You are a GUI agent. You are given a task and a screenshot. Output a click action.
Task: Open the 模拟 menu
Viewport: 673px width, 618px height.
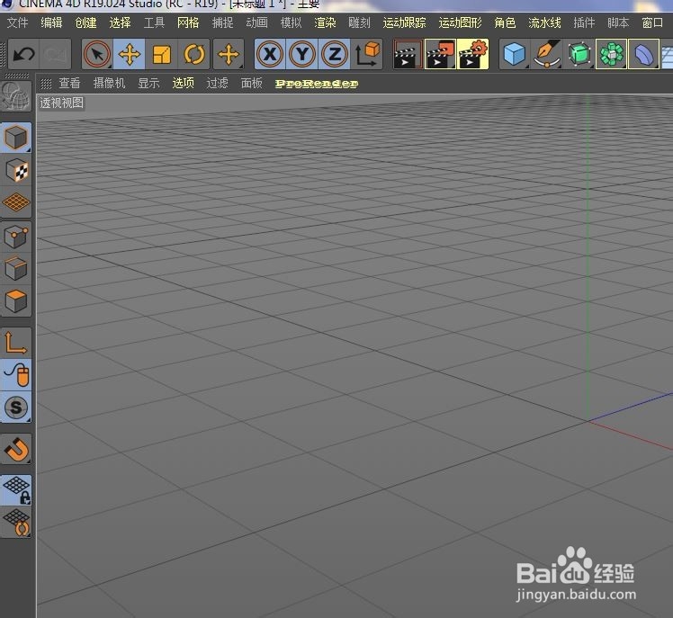291,22
